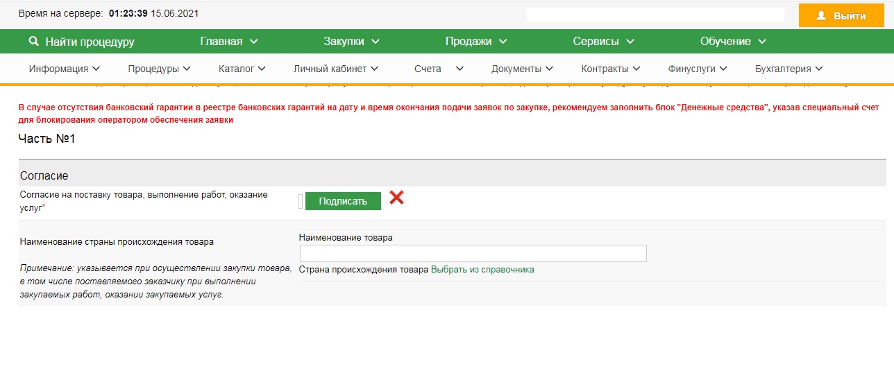Open the Финуслуги submenu
This screenshot has width=894, height=389.
(x=697, y=69)
